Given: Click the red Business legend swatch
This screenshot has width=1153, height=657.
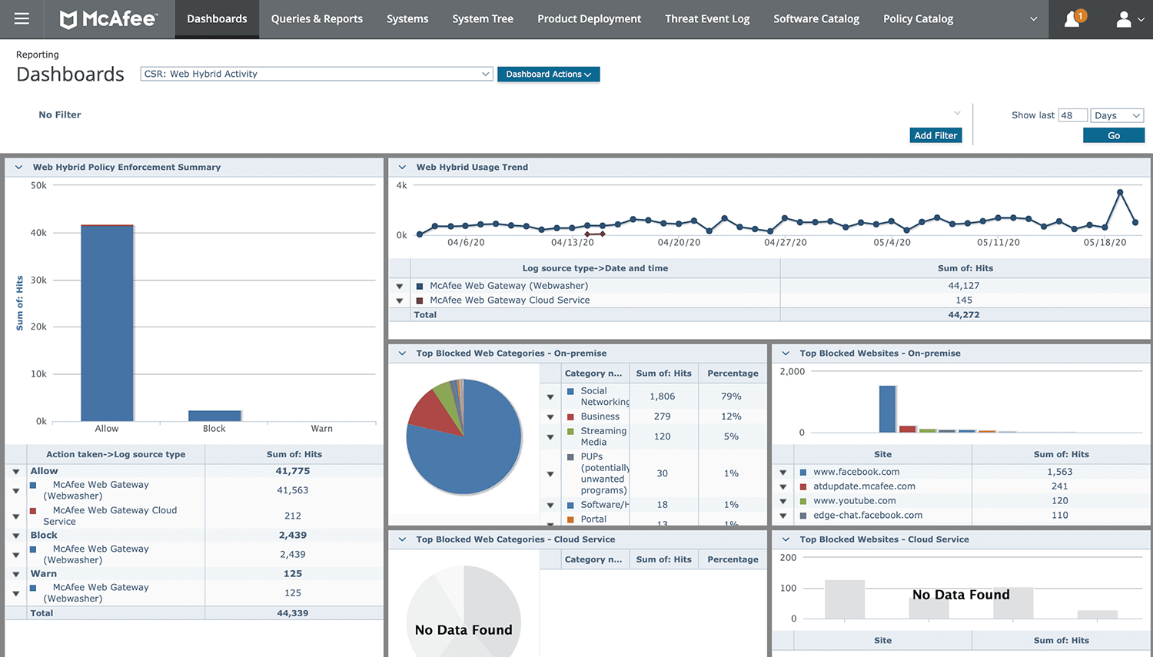Looking at the screenshot, I should click(x=570, y=416).
